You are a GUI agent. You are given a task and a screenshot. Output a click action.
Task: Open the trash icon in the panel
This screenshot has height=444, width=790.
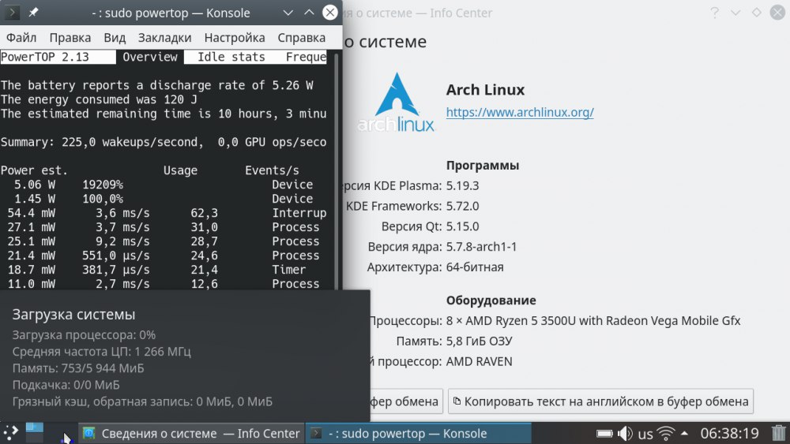tap(779, 433)
